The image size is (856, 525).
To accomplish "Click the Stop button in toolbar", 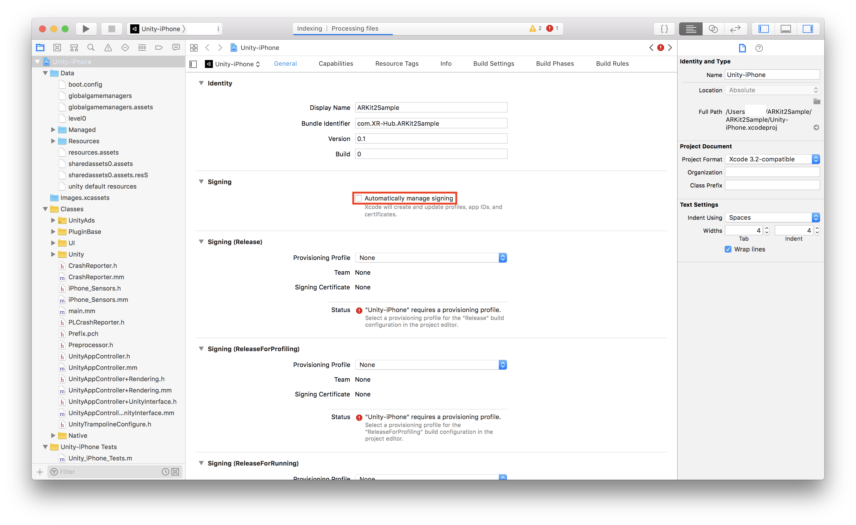I will (x=112, y=29).
